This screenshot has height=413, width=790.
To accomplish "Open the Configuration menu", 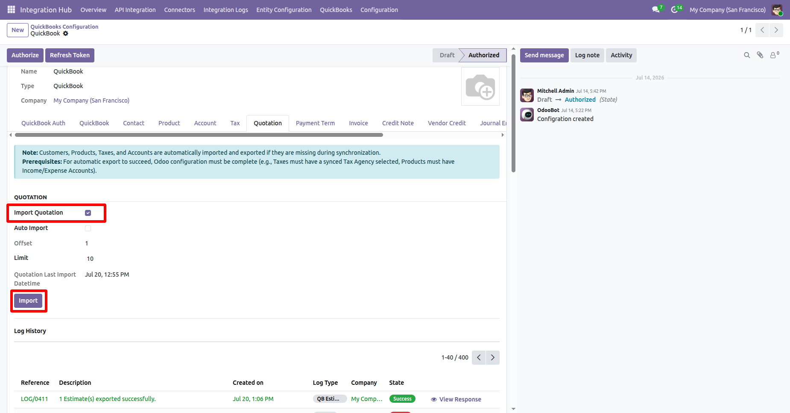I will coord(379,10).
